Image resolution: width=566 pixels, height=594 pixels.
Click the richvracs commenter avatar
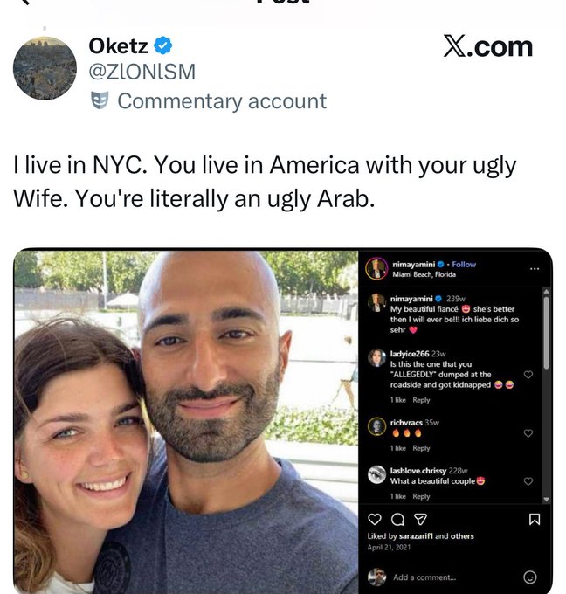376,425
